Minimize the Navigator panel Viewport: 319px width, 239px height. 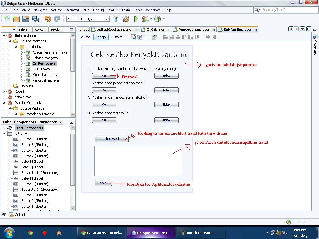click(x=72, y=122)
